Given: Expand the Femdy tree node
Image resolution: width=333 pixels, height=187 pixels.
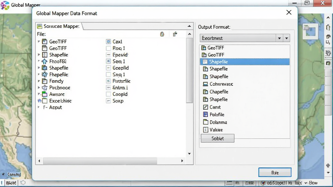Looking at the screenshot, I should click(x=39, y=81).
